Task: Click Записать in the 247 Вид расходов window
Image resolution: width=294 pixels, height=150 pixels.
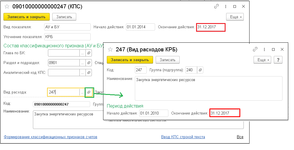Action: [x=168, y=60]
